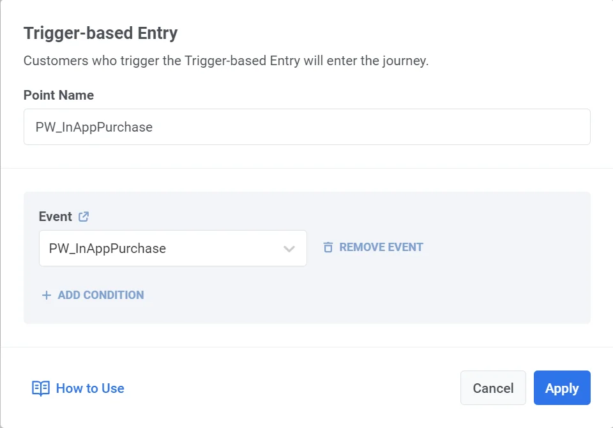Open the How to Use guide
Viewport: 613px width, 428px height.
coord(89,388)
